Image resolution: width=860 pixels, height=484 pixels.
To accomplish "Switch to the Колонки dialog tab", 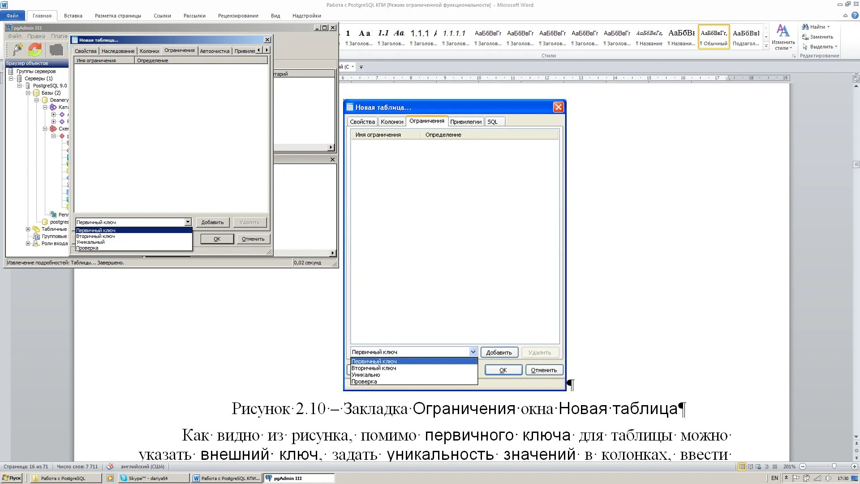I will click(x=149, y=51).
